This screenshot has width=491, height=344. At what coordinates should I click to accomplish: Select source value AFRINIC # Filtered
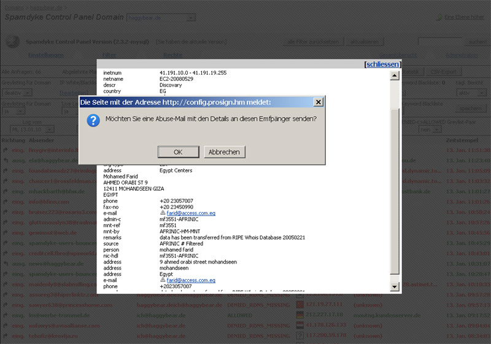point(181,243)
